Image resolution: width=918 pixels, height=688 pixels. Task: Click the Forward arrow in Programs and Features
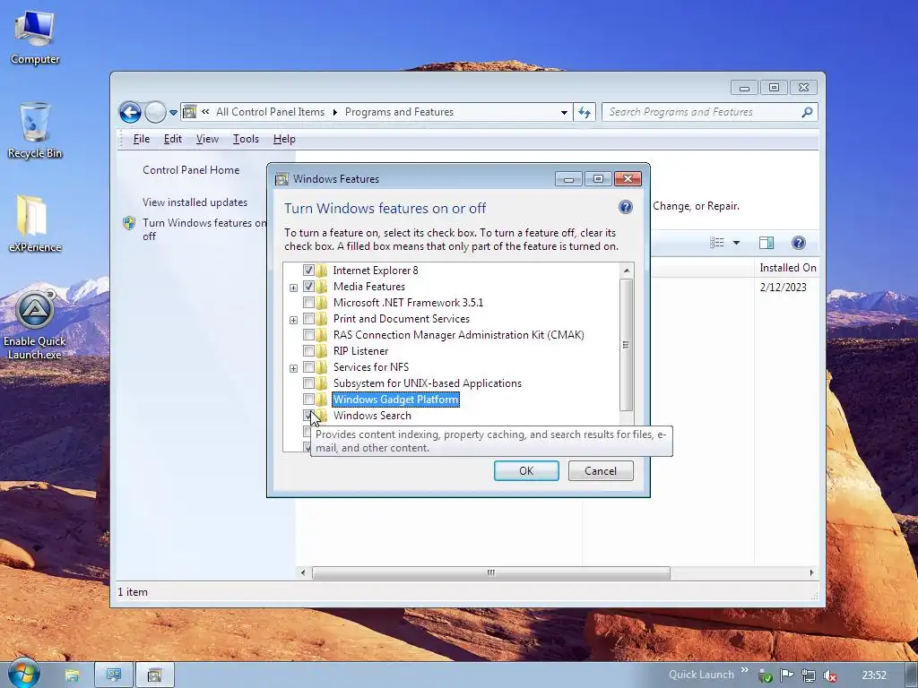click(x=155, y=112)
